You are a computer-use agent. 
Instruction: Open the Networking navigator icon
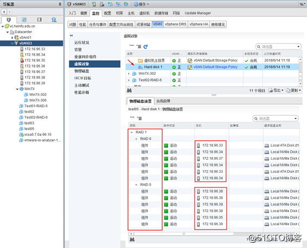tap(54, 19)
